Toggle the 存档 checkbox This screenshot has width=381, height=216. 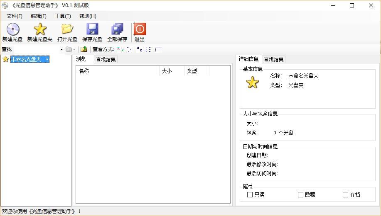tap(345, 195)
